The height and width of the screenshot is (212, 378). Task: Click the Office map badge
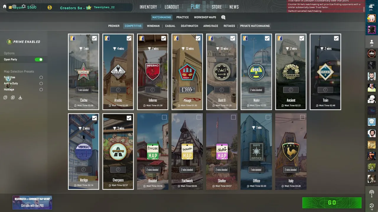coord(256,152)
